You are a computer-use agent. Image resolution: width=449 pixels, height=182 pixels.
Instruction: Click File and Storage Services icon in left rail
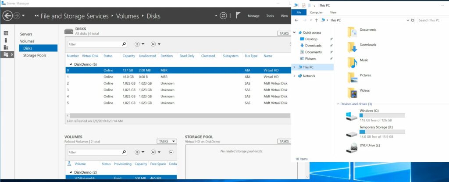[6, 54]
